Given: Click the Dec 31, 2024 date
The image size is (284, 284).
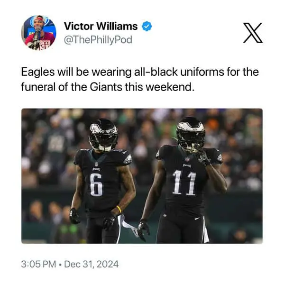Looking at the screenshot, I should [x=92, y=264].
